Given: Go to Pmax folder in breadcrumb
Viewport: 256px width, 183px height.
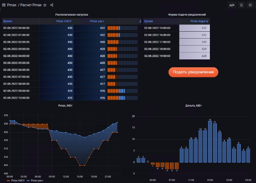Looking at the screenshot, I should coord(12,5).
